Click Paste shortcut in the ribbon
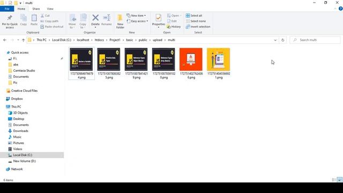This screenshot has width=343, height=193. click(52, 27)
